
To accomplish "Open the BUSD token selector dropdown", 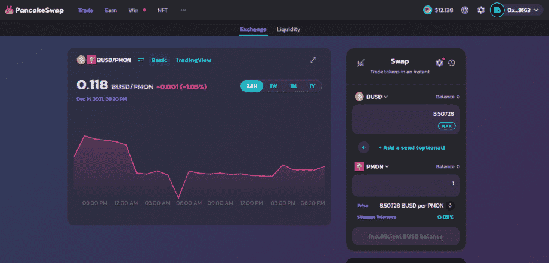I will pos(372,97).
